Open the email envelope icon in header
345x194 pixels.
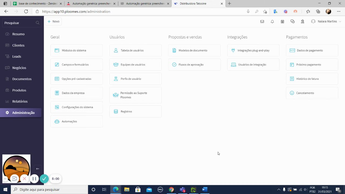pos(262,22)
